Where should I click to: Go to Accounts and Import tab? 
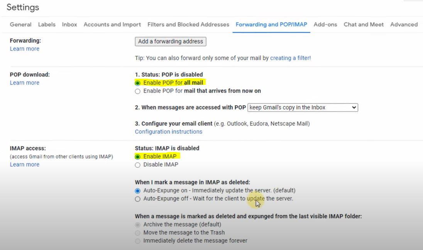click(x=112, y=25)
